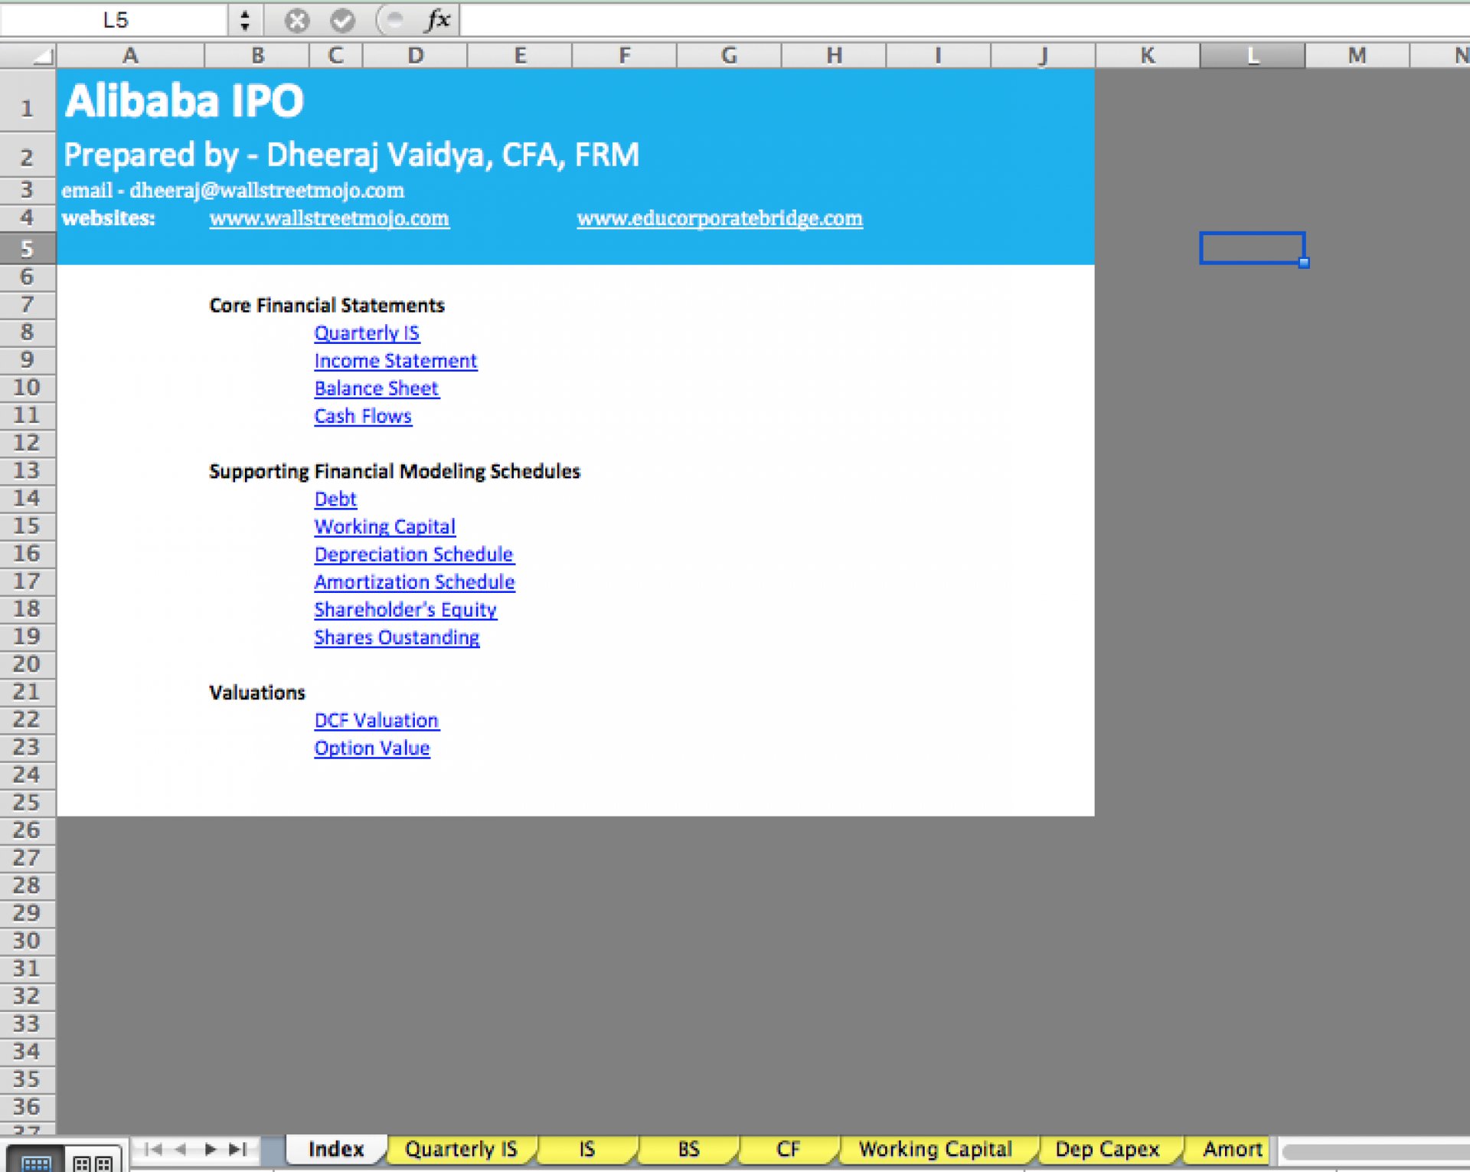Click the Select All corner button
The height and width of the screenshot is (1172, 1470).
point(28,55)
